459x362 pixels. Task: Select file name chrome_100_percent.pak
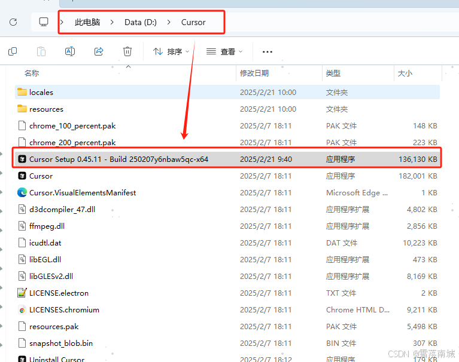(x=72, y=126)
